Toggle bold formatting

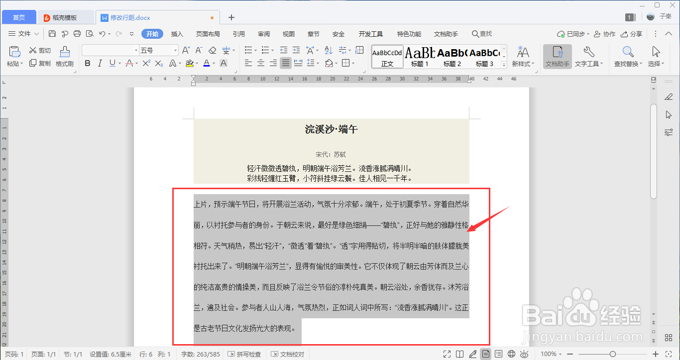pos(88,64)
